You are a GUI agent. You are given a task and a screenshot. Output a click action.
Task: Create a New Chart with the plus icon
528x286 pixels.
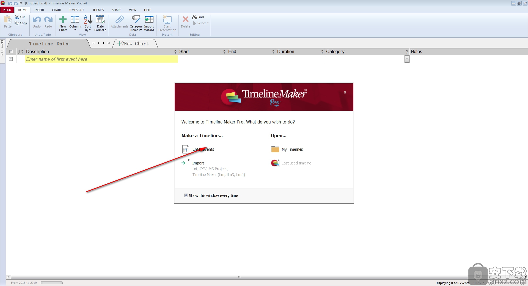63,20
